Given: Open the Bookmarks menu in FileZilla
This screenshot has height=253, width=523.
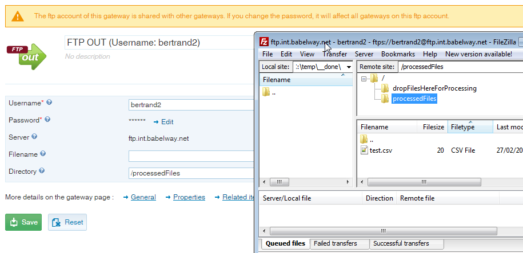Looking at the screenshot, I should coord(398,54).
